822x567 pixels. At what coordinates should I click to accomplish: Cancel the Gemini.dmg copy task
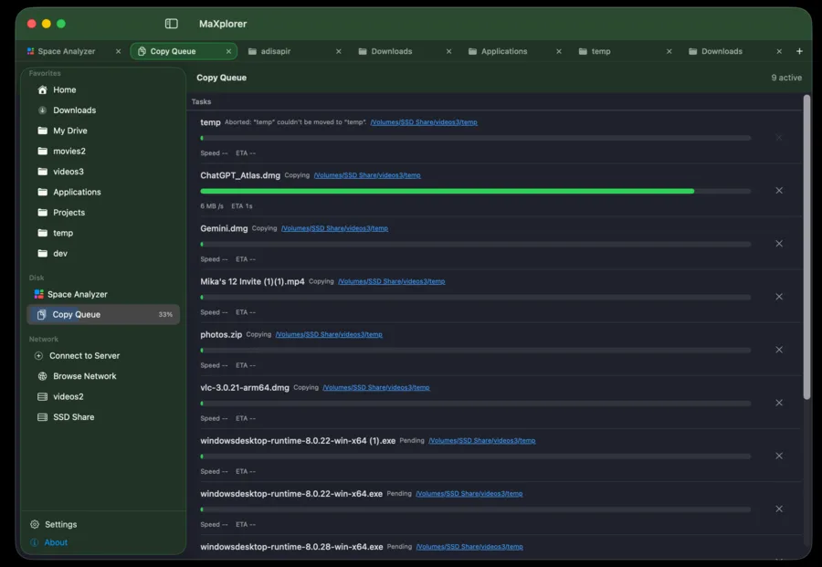click(779, 243)
